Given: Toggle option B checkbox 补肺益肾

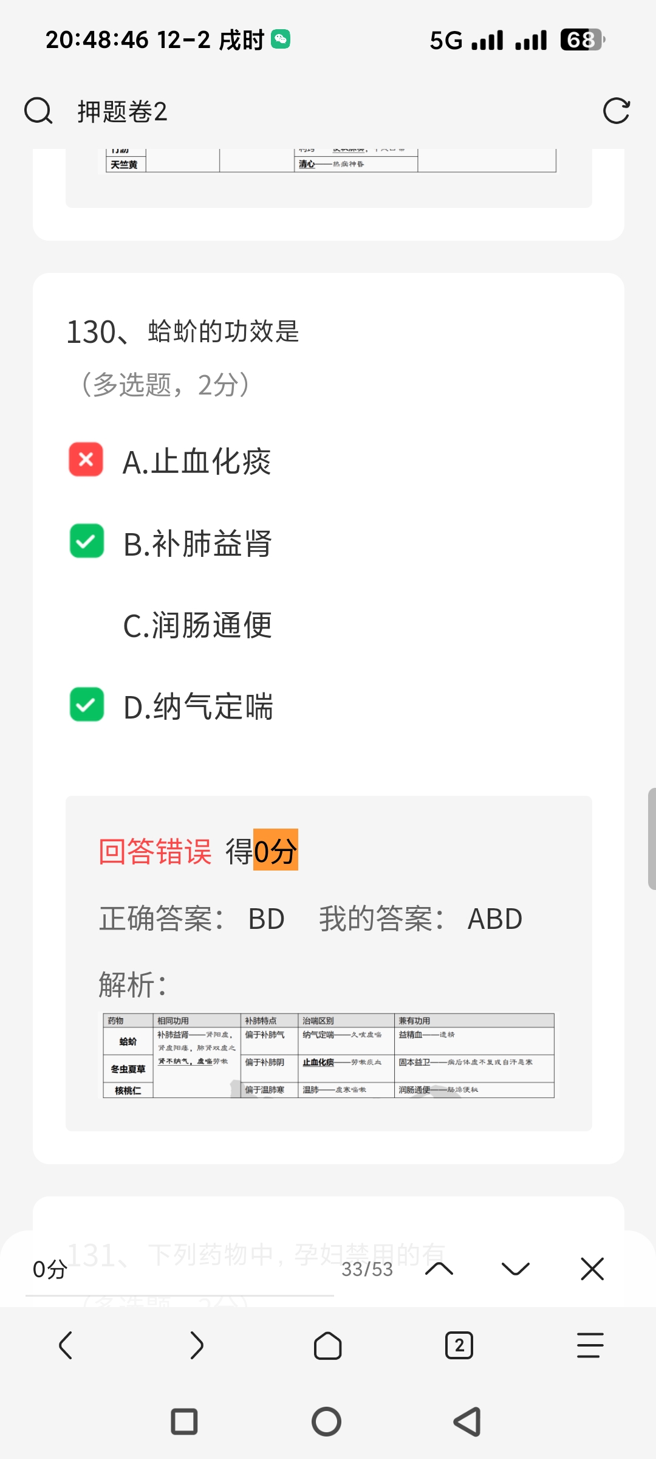Looking at the screenshot, I should tap(87, 541).
